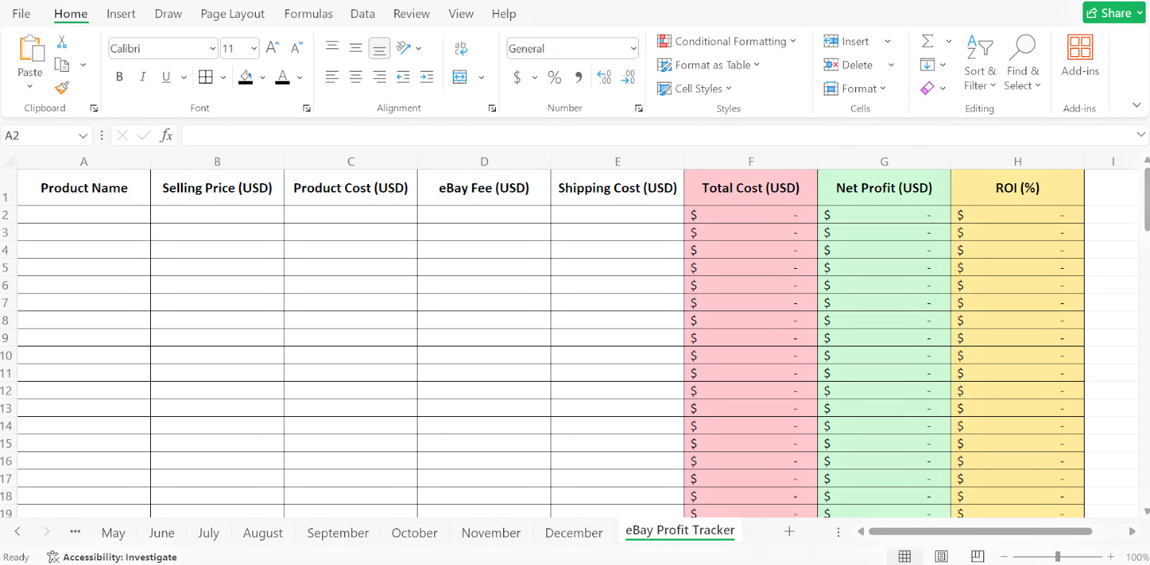Toggle Top Align vertical alignment
The width and height of the screenshot is (1150, 565).
(x=332, y=47)
